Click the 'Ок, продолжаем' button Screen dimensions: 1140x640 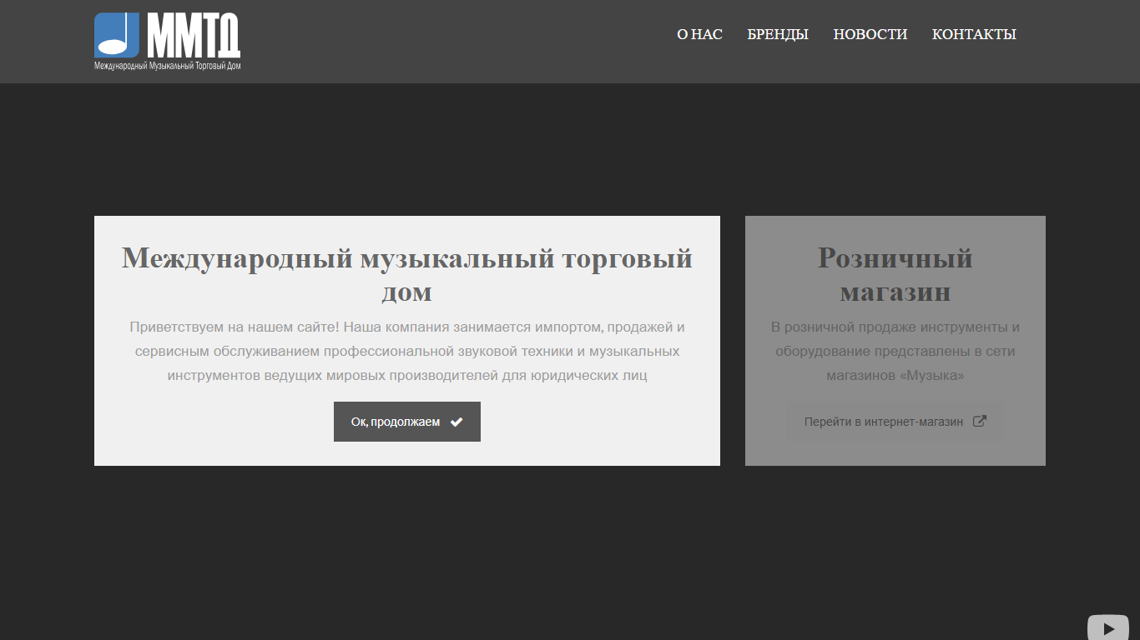(x=407, y=422)
